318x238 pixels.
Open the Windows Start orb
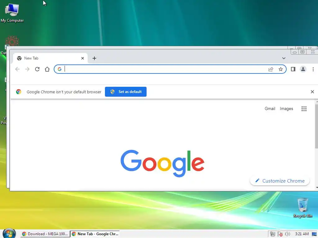point(9,233)
